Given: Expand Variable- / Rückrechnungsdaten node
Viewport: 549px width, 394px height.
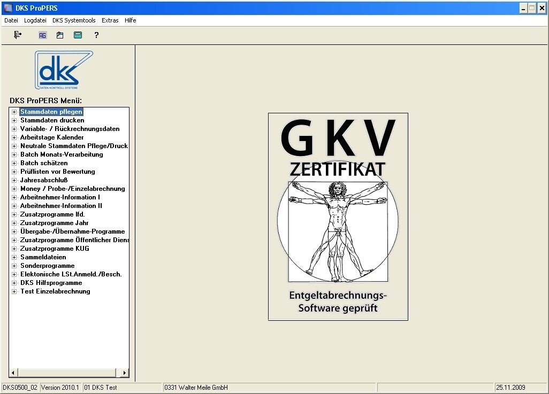Looking at the screenshot, I should [14, 129].
